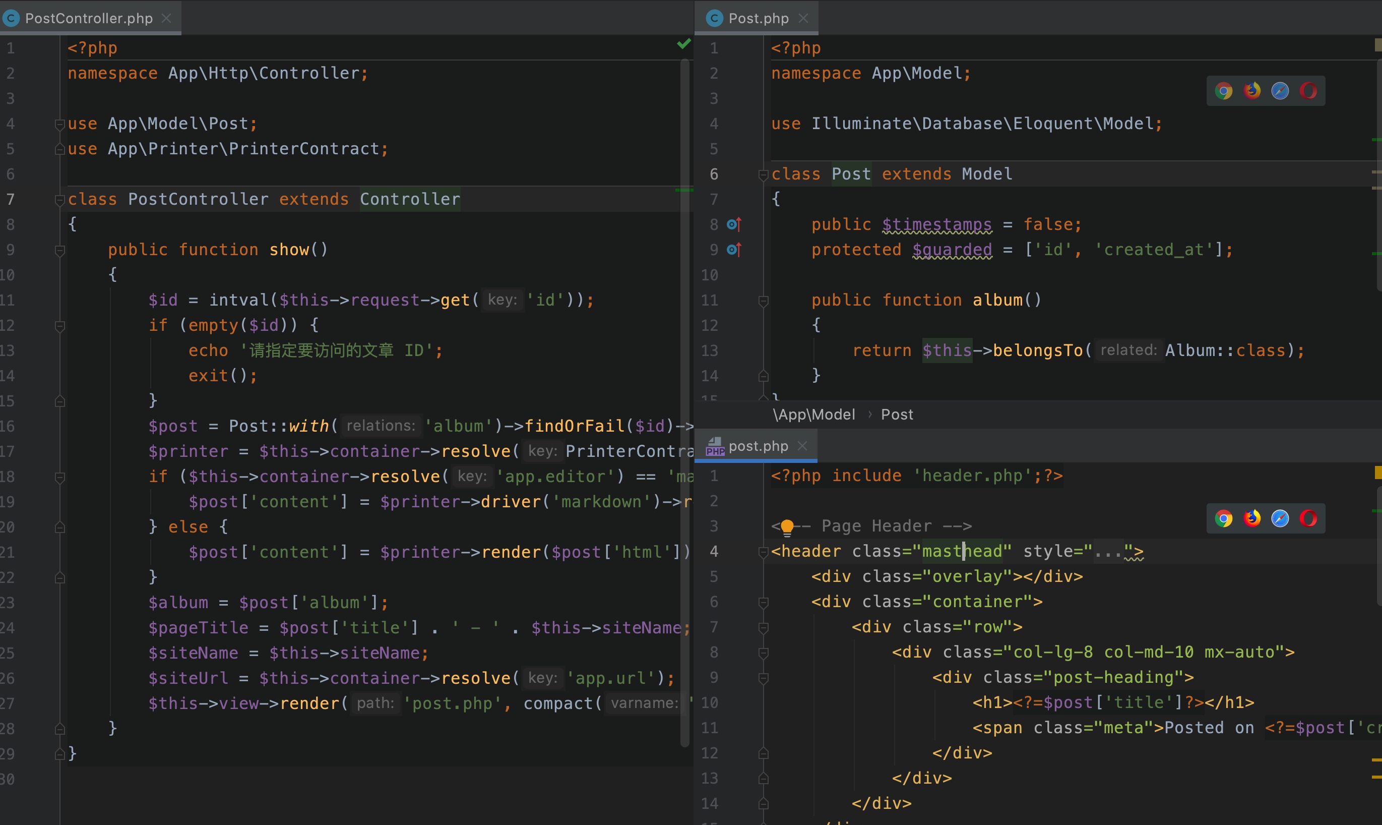Click the Album::class reference

click(1225, 351)
